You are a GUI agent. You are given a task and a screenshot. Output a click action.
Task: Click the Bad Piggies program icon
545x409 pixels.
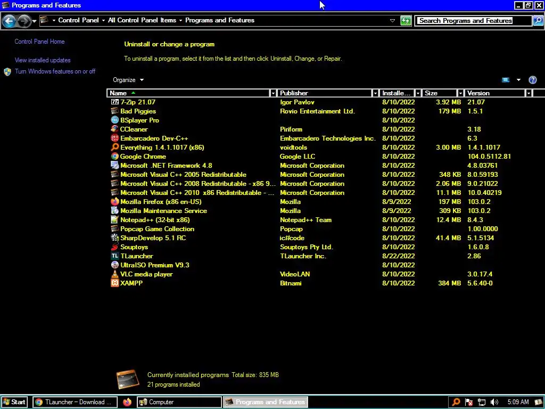tap(115, 111)
